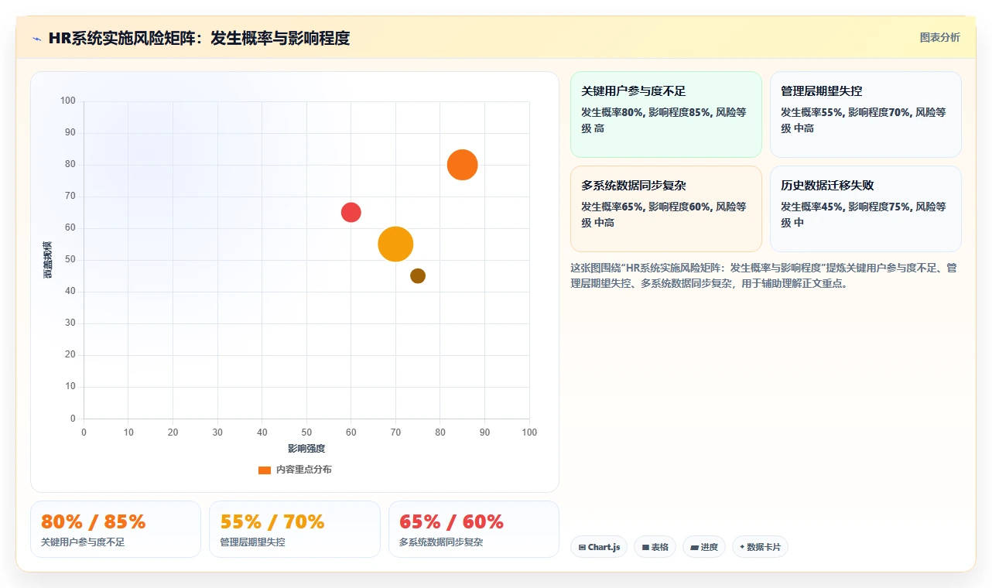Open the 关键用户参与度不足 risk card

tap(666, 115)
